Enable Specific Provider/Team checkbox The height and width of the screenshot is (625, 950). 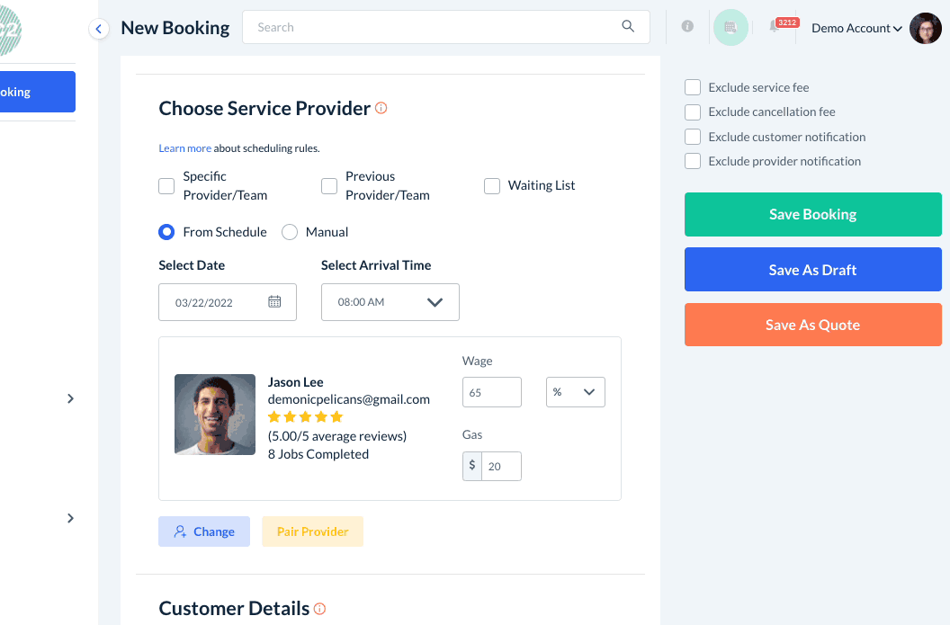point(166,186)
